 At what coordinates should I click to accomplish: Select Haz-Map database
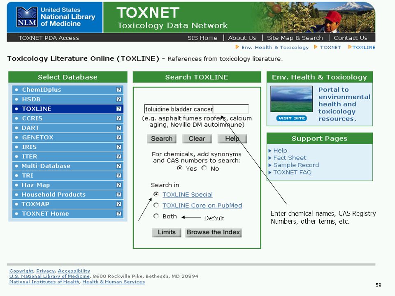[x=68, y=185]
